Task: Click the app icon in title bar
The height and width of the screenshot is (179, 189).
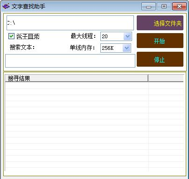Action: (6, 6)
